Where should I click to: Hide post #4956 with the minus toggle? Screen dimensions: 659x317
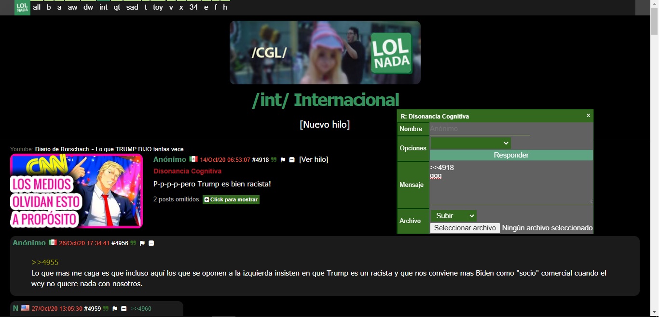pos(151,243)
